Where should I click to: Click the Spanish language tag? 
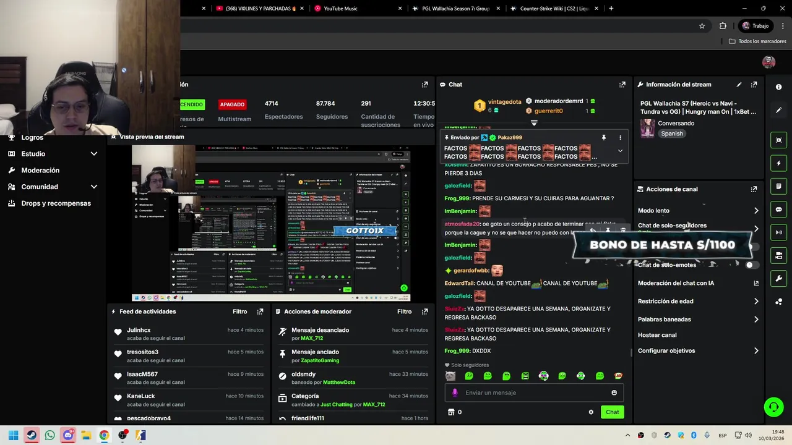pyautogui.click(x=672, y=133)
